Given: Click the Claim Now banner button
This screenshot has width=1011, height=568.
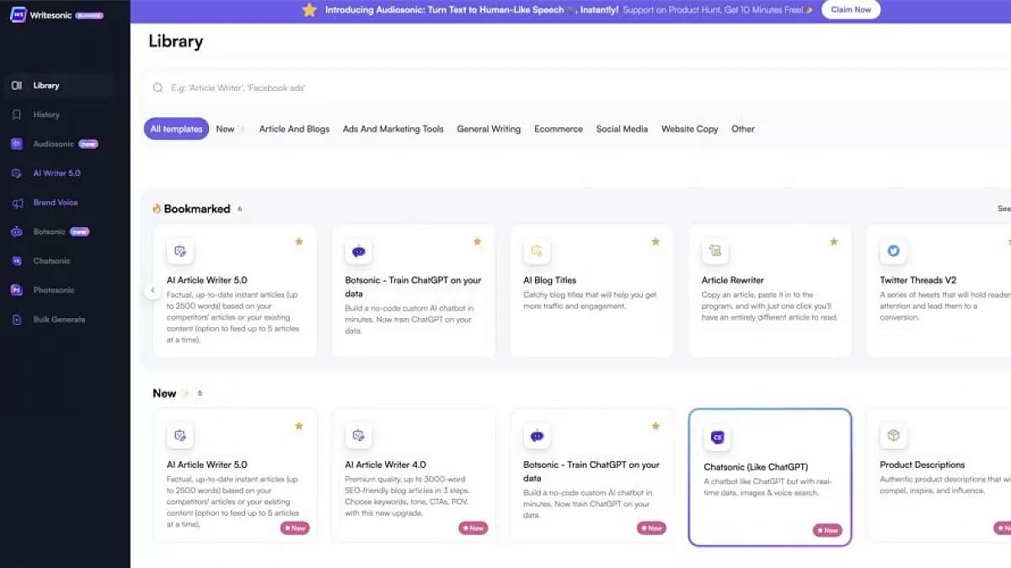Looking at the screenshot, I should [x=850, y=10].
